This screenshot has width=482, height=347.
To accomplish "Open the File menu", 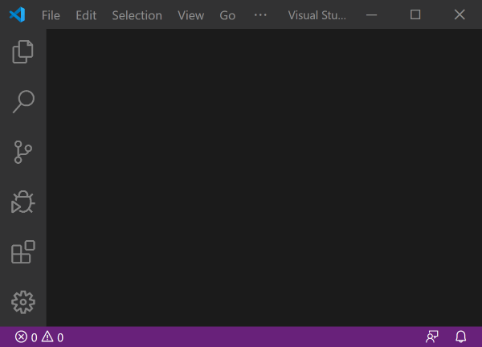I will click(x=51, y=15).
